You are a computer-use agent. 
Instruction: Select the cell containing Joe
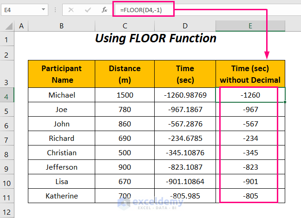pos(61,110)
